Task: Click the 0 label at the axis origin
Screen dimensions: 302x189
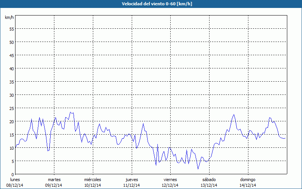Action: point(12,174)
